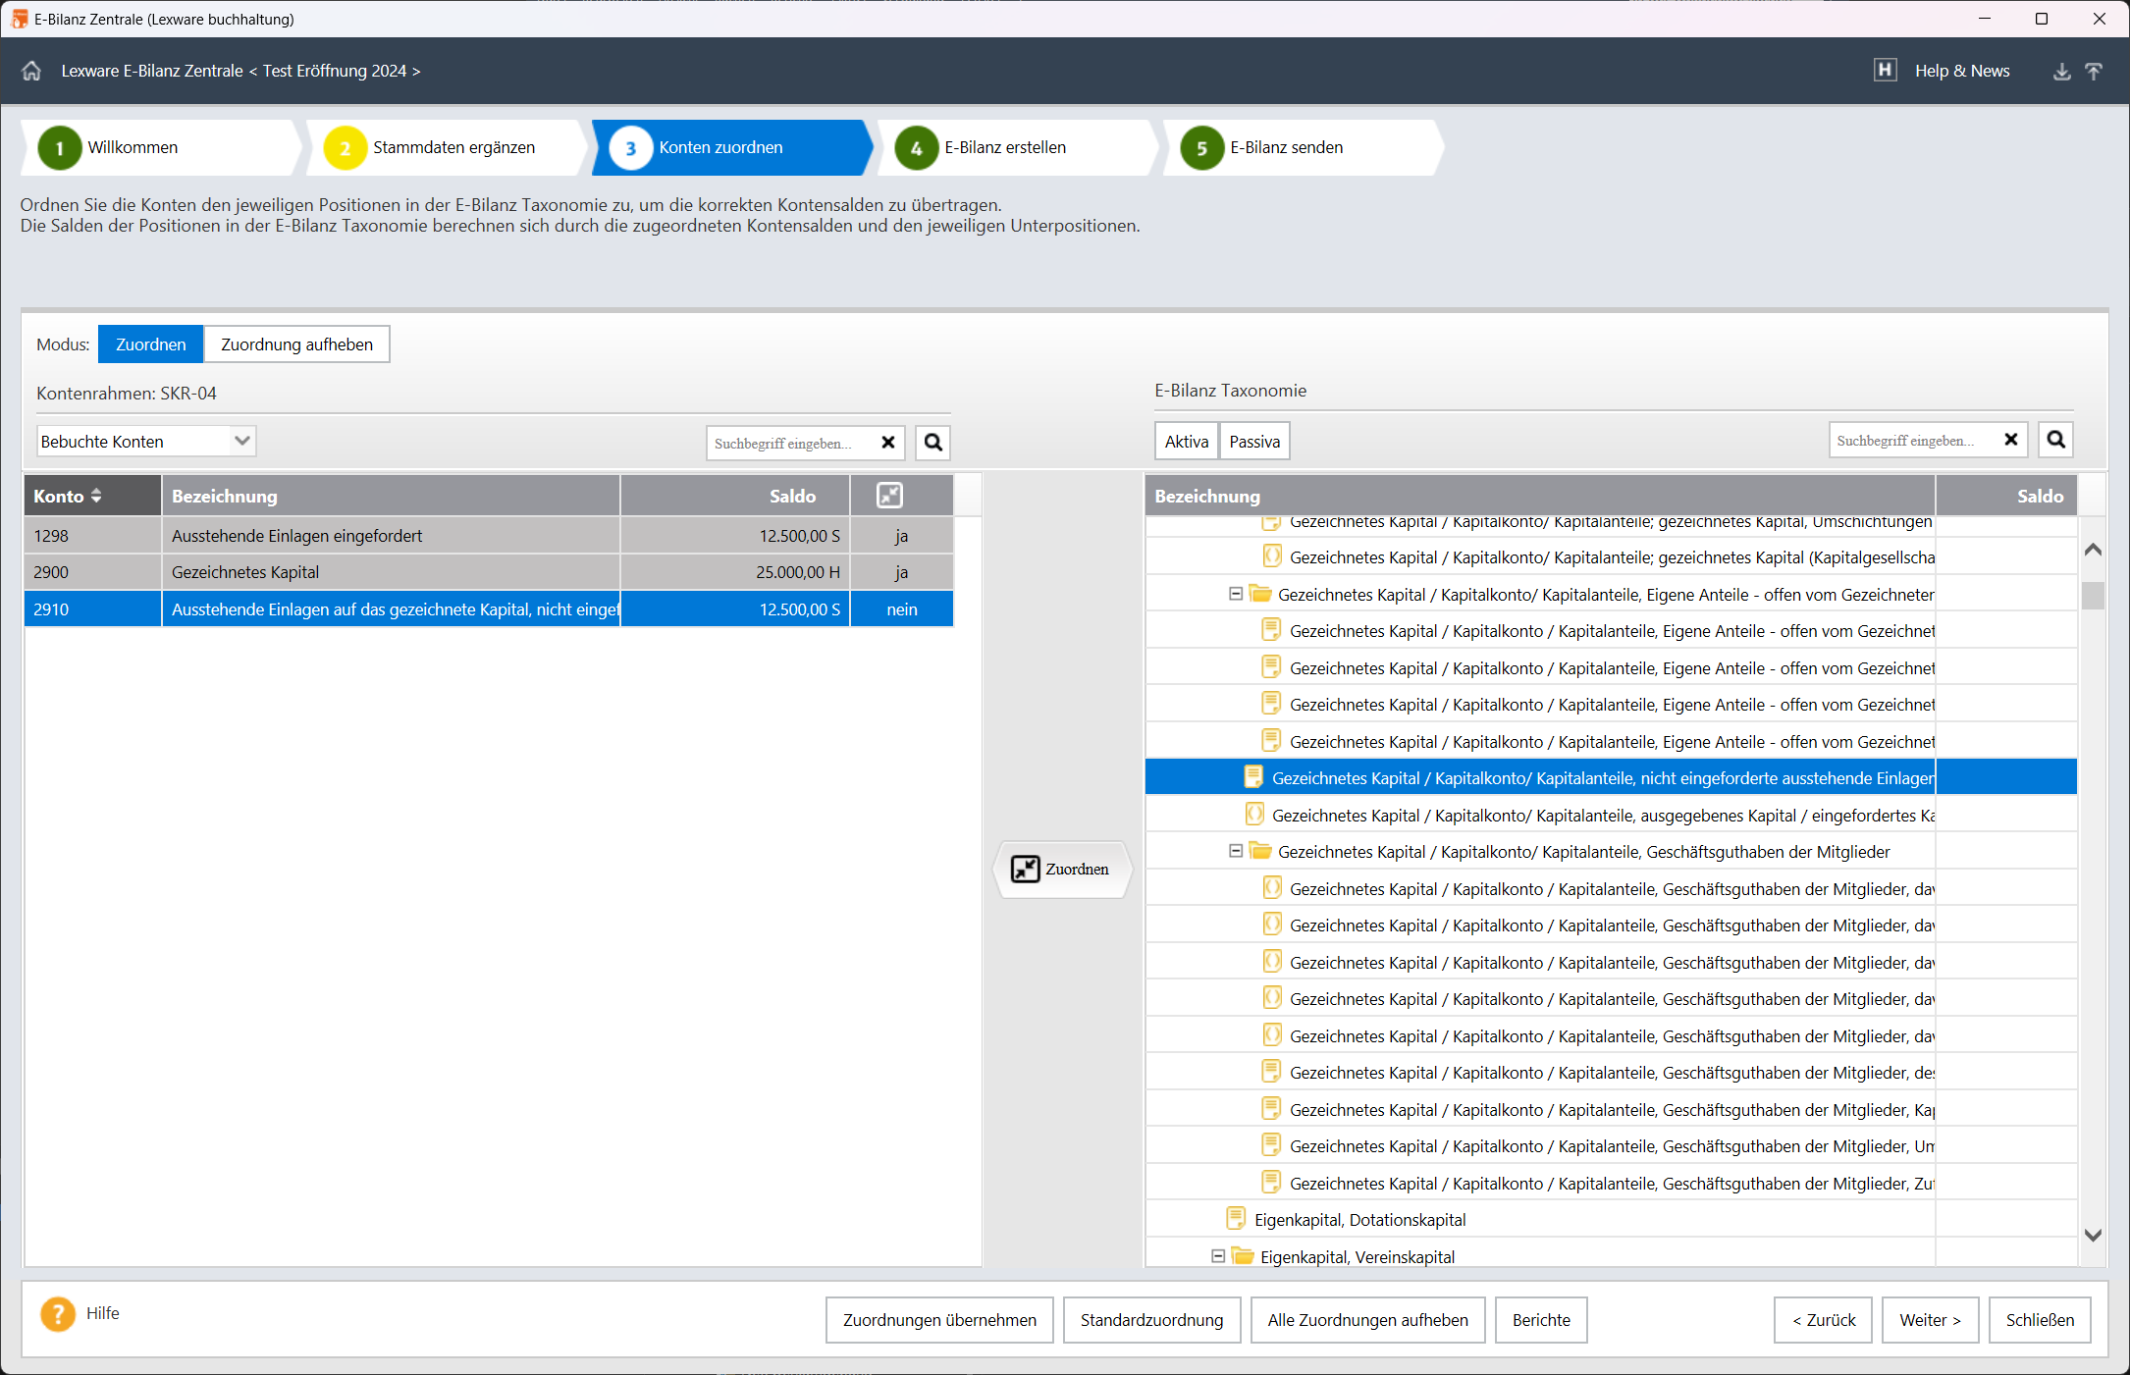
Task: Collapse Geschäftsguthaben der Mitglieder node
Action: click(x=1236, y=851)
